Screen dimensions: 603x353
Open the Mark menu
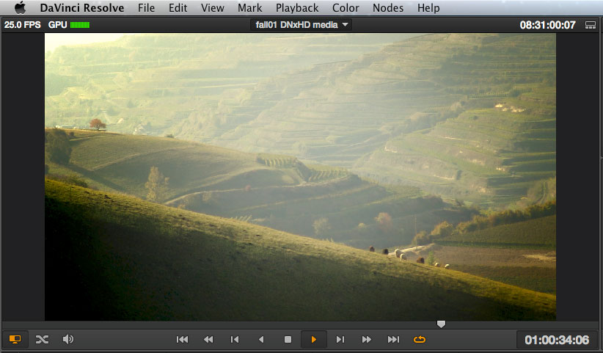click(249, 7)
